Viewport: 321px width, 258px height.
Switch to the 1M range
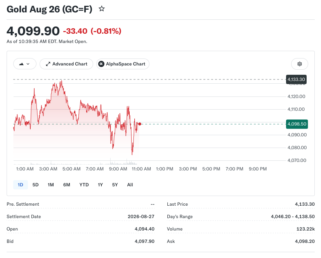(x=51, y=185)
